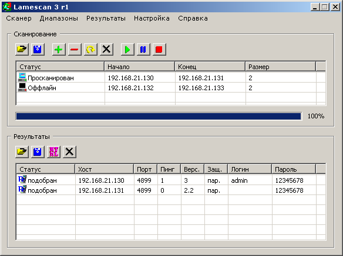
Task: Select the Оффлайн status text
Action: 42,88
